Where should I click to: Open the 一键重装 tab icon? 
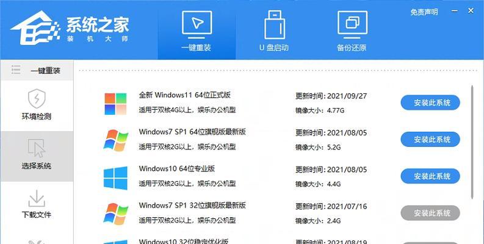197,25
